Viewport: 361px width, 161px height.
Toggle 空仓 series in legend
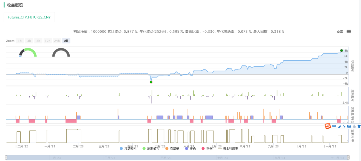click(207, 149)
